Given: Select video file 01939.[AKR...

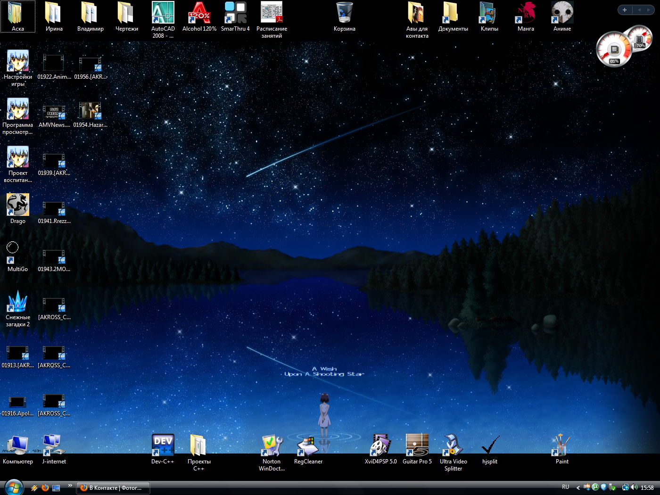Looking at the screenshot, I should (x=54, y=165).
